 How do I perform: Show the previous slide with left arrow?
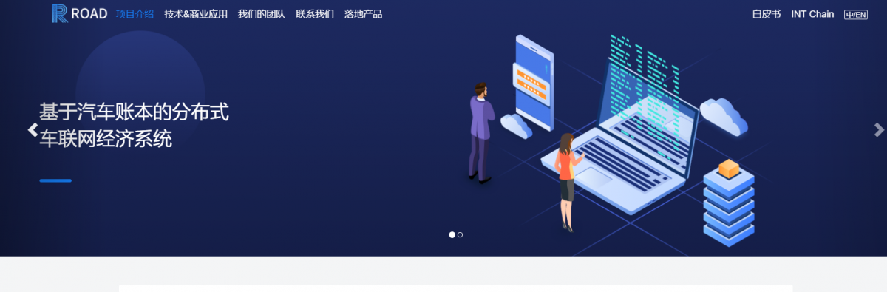(x=33, y=129)
